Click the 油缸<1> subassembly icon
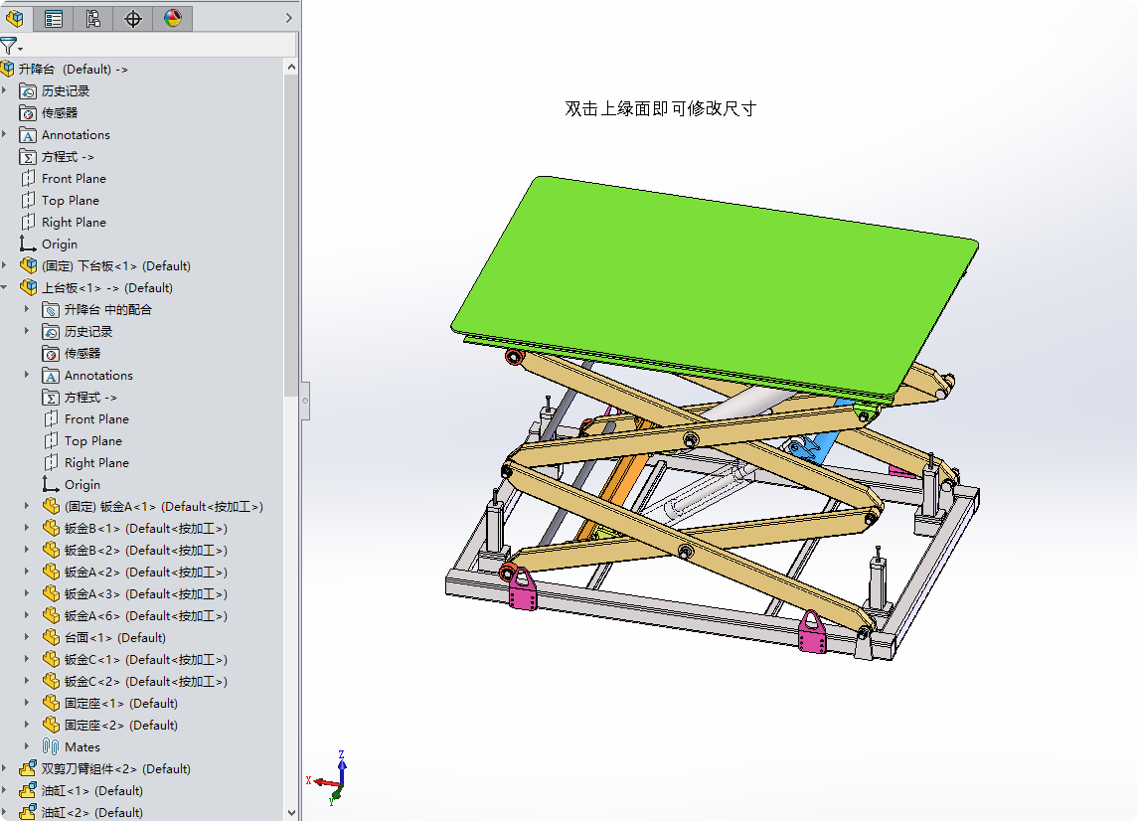This screenshot has width=1137, height=821. click(x=28, y=790)
